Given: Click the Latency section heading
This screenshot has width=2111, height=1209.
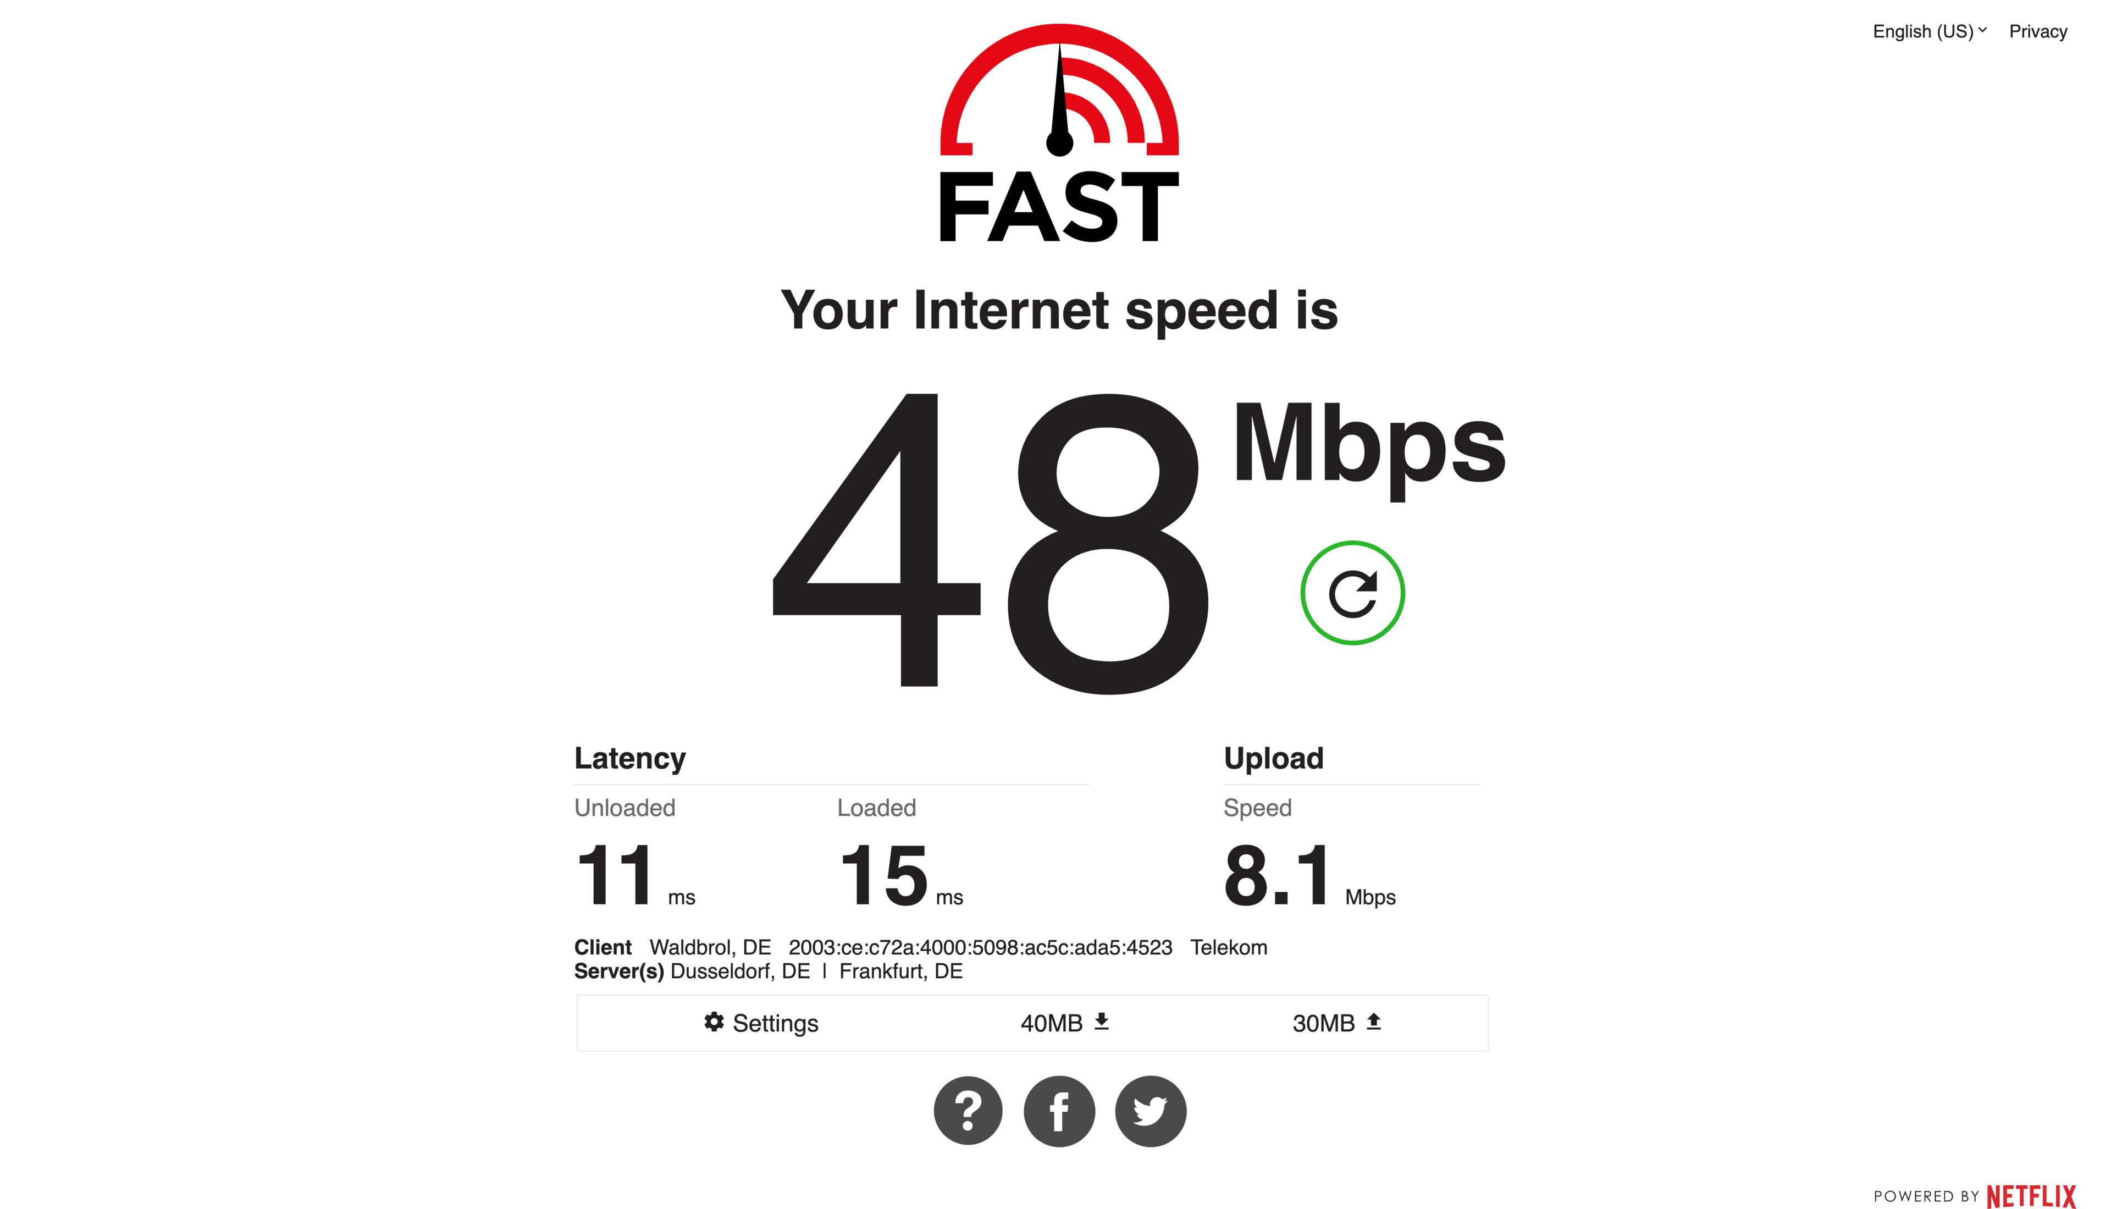Looking at the screenshot, I should point(630,758).
